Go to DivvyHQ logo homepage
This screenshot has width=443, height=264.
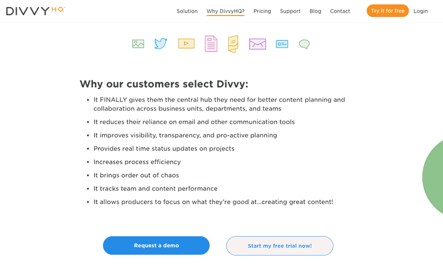35,11
